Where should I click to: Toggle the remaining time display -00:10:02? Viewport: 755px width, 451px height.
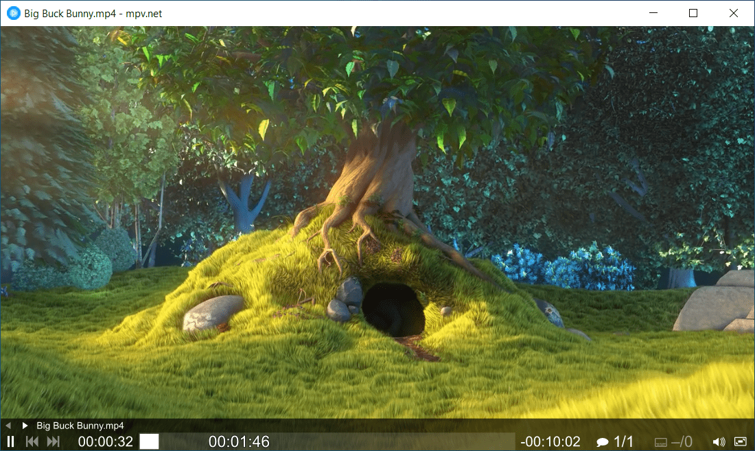[x=550, y=441]
